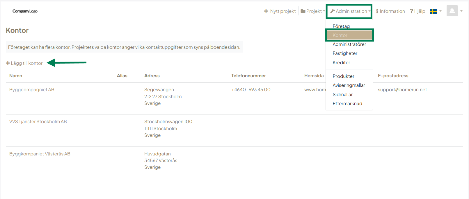469x199 pixels.
Task: Select Aviseringmallar menu entry
Action: [349, 85]
